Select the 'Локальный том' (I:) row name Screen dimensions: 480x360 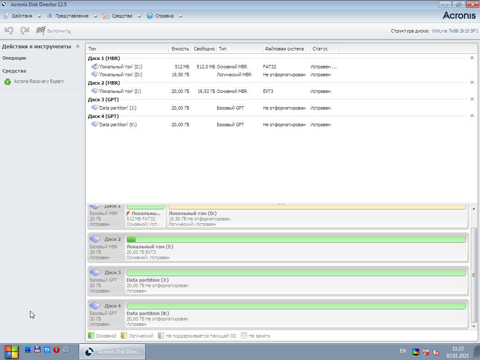120,91
